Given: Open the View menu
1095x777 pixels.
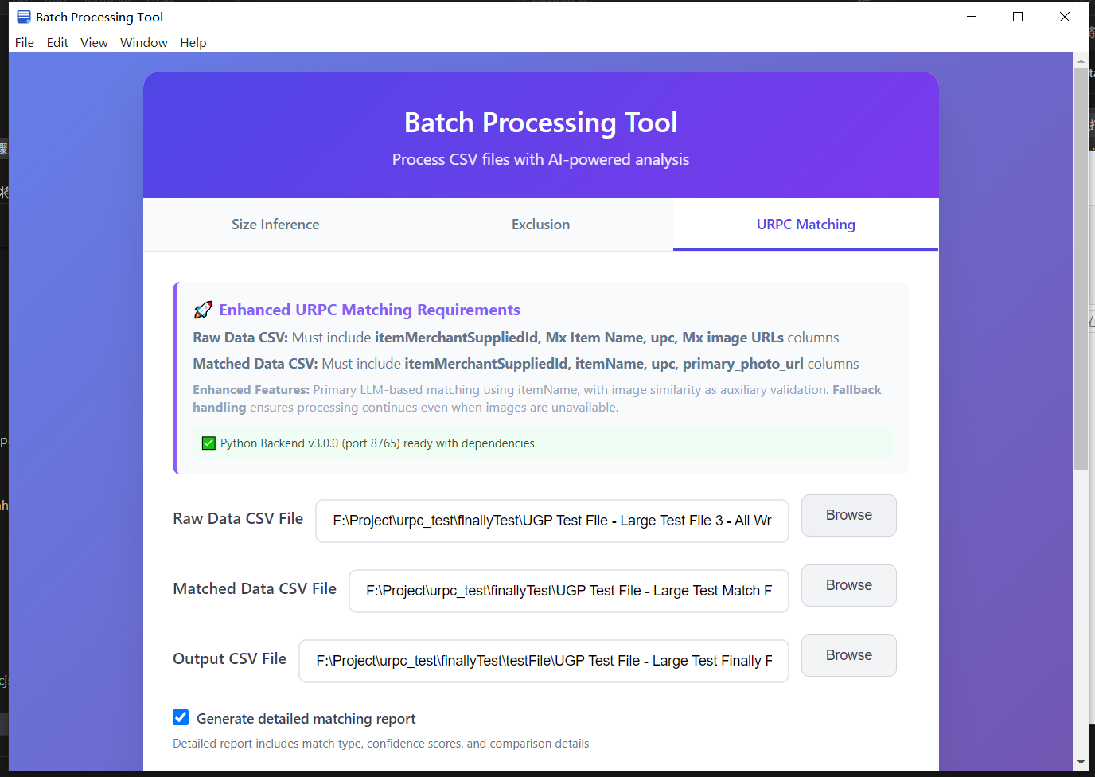Looking at the screenshot, I should pos(94,42).
